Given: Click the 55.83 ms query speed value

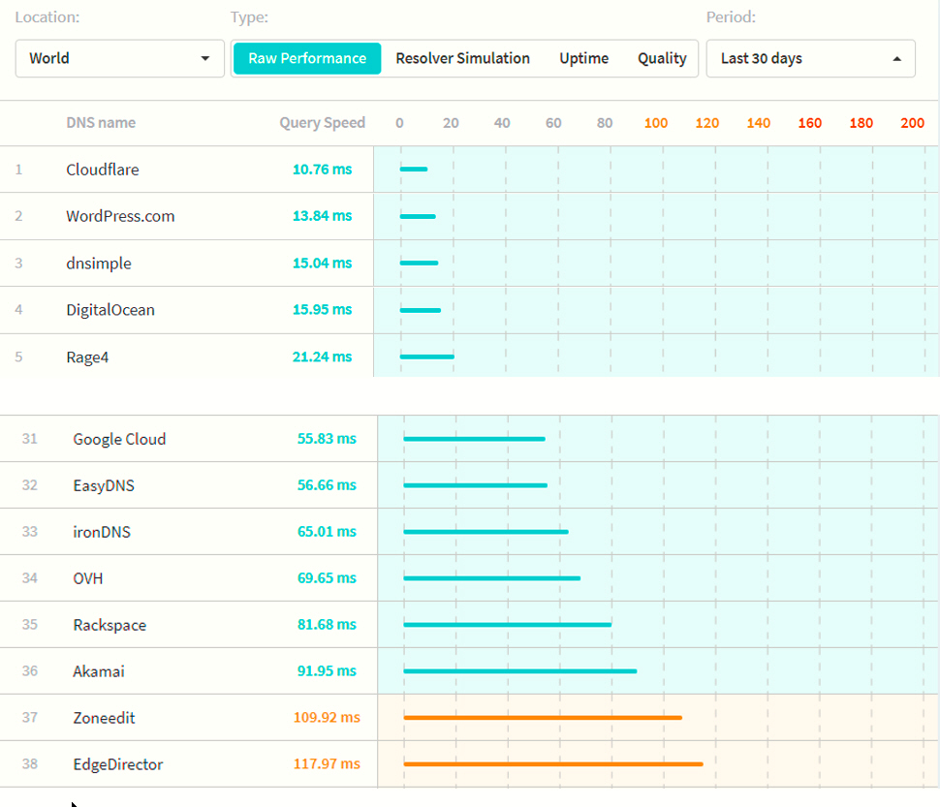Looking at the screenshot, I should click(327, 439).
